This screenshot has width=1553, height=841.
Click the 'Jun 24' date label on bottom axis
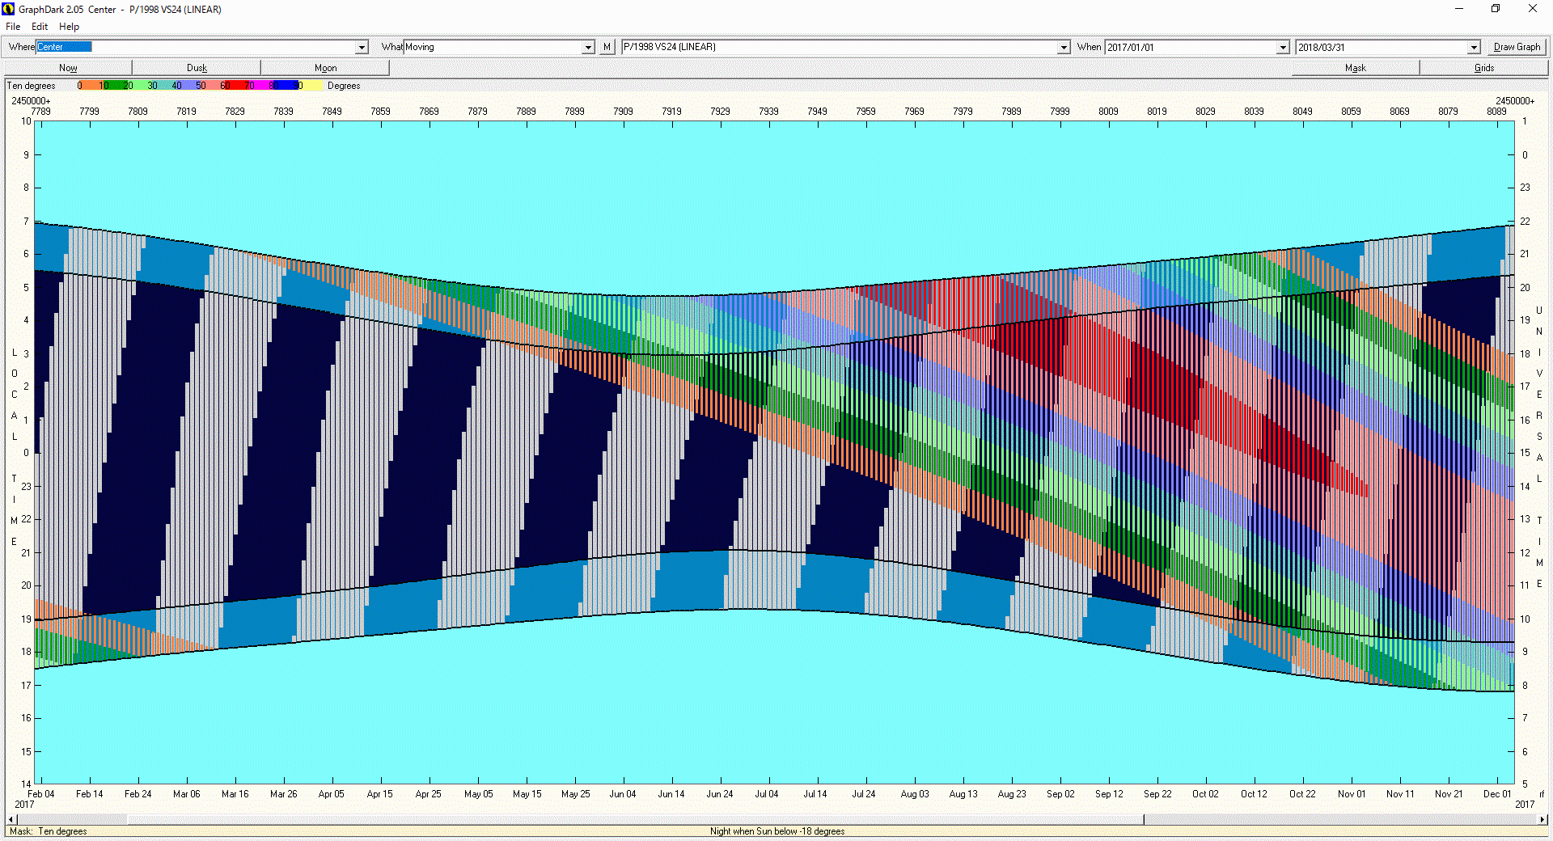point(719,794)
